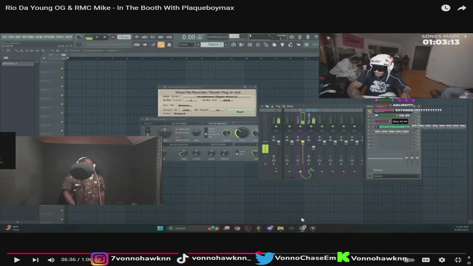This screenshot has width=473, height=266.
Task: Open the PATTERNS menu
Action: [x=28, y=37]
